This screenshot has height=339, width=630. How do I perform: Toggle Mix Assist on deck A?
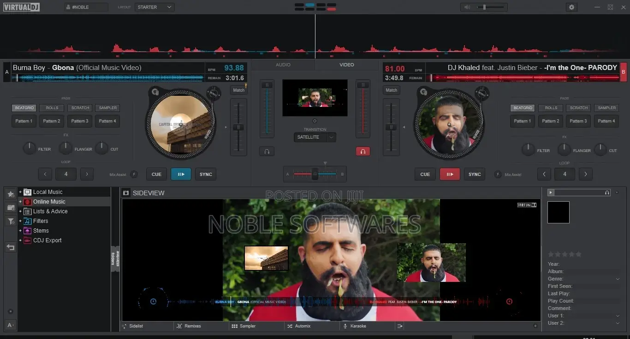coord(134,175)
